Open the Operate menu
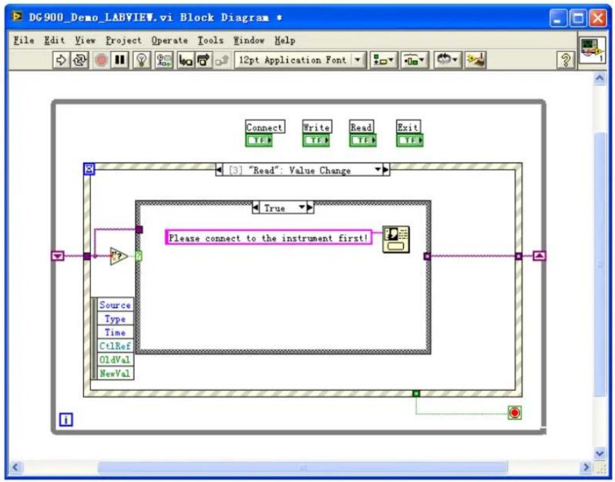Screen dimensions: 615x482 click(169, 40)
